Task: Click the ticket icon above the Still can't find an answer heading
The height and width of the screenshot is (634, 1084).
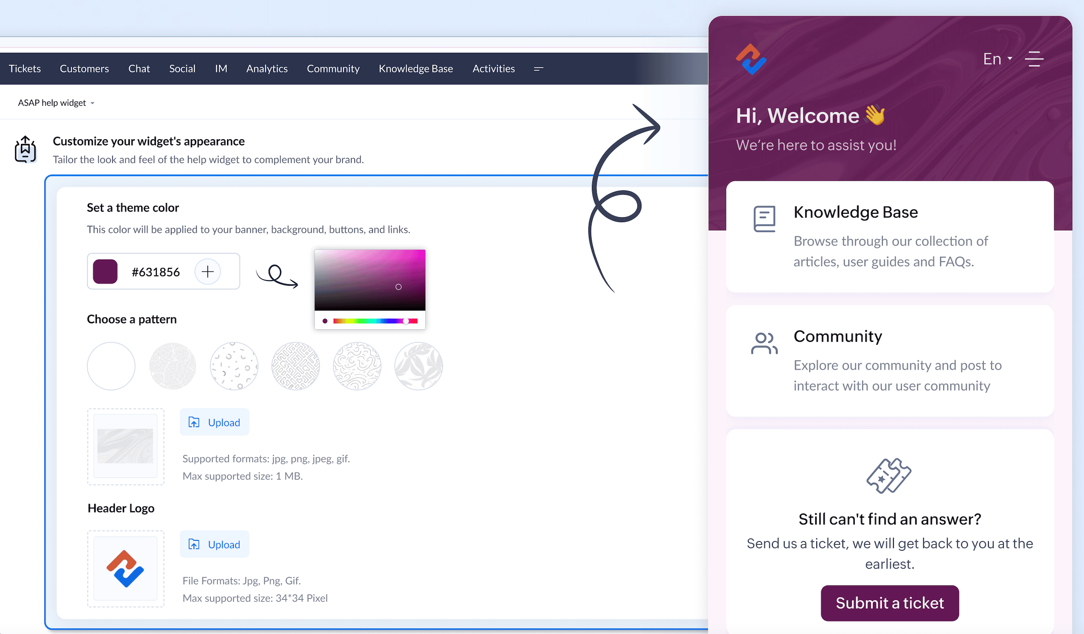Action: (889, 476)
